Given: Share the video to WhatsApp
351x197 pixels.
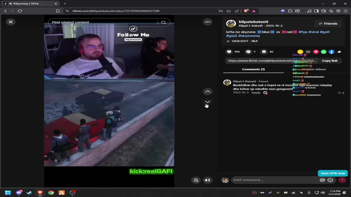Looking at the screenshot, I should 324,52.
